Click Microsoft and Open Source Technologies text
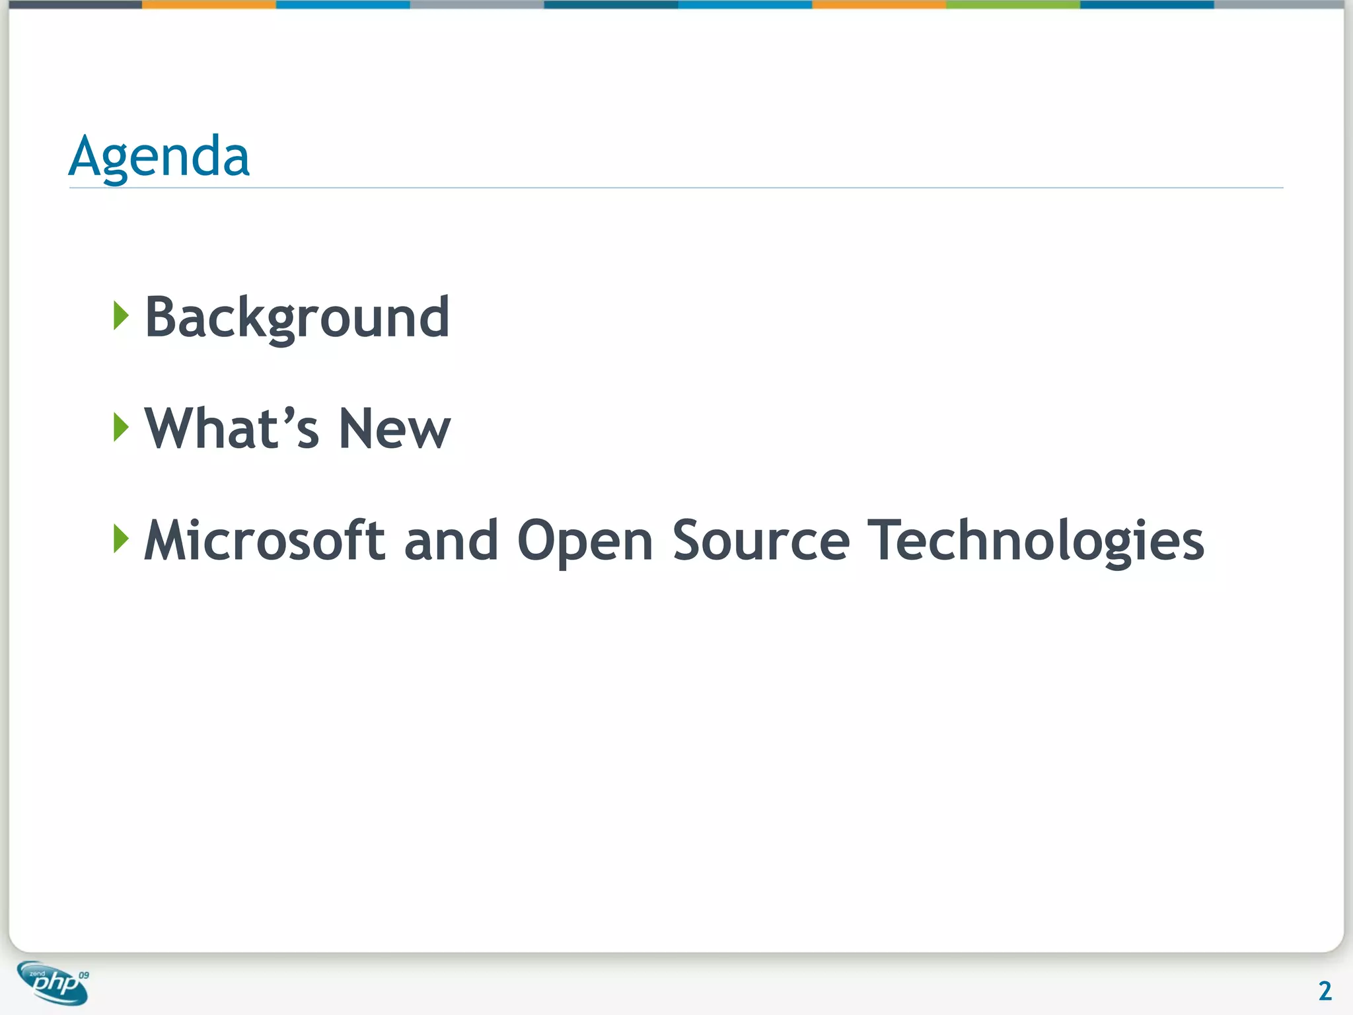The image size is (1353, 1015). coord(674,541)
